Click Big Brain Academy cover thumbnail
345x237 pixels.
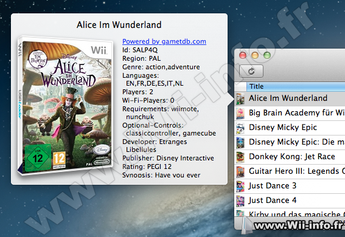(x=240, y=114)
